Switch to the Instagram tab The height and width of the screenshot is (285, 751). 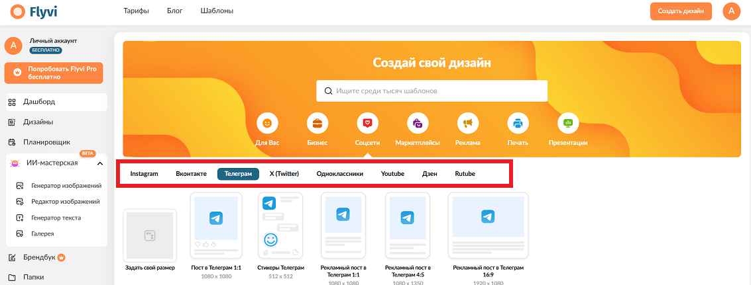click(144, 174)
